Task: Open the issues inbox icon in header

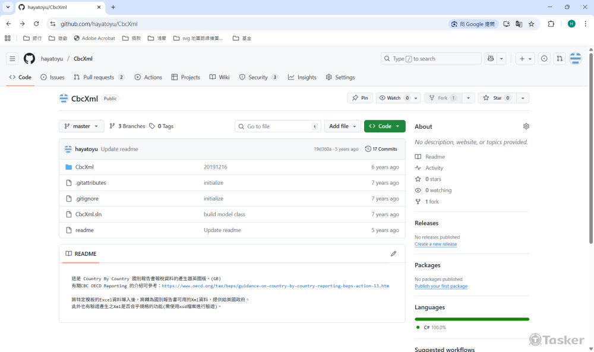Action: [544, 59]
